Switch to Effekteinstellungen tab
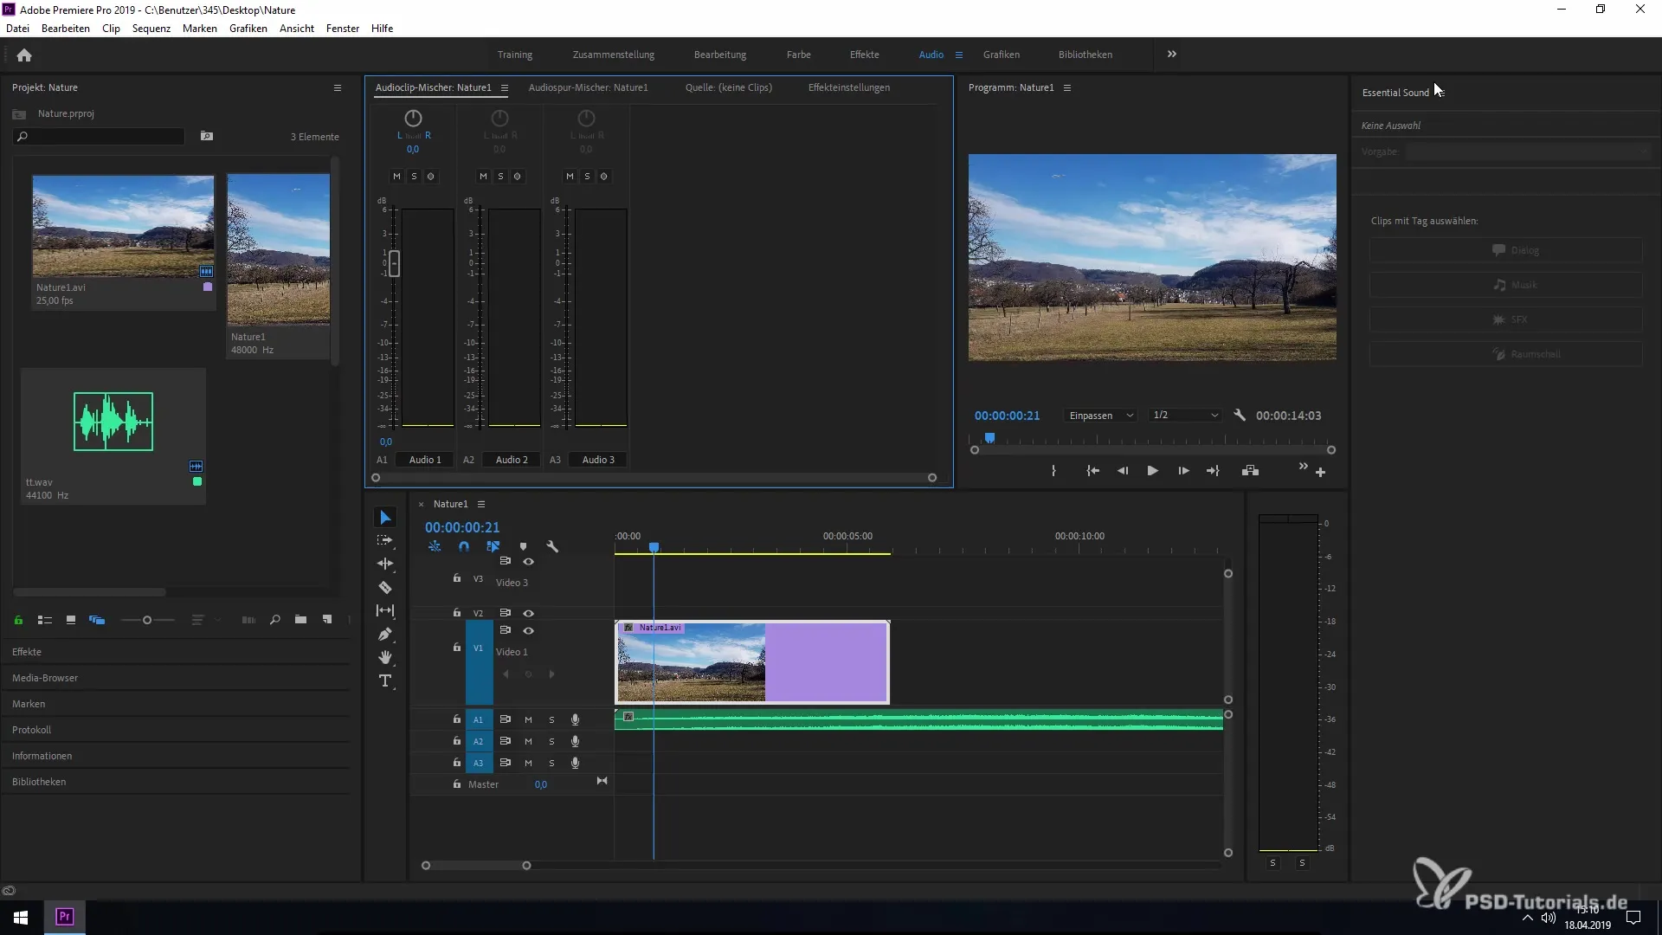This screenshot has height=935, width=1662. [x=848, y=87]
